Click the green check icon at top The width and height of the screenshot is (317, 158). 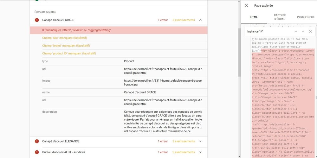pyautogui.click(x=37, y=1)
